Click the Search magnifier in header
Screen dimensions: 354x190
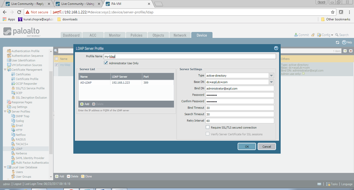337,35
